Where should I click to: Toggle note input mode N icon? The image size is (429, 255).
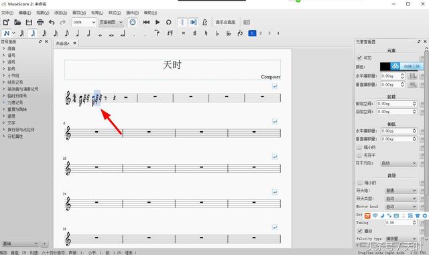pyautogui.click(x=7, y=33)
